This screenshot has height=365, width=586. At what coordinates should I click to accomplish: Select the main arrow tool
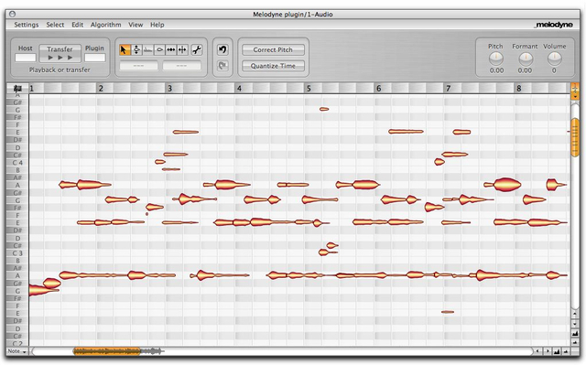pyautogui.click(x=125, y=49)
